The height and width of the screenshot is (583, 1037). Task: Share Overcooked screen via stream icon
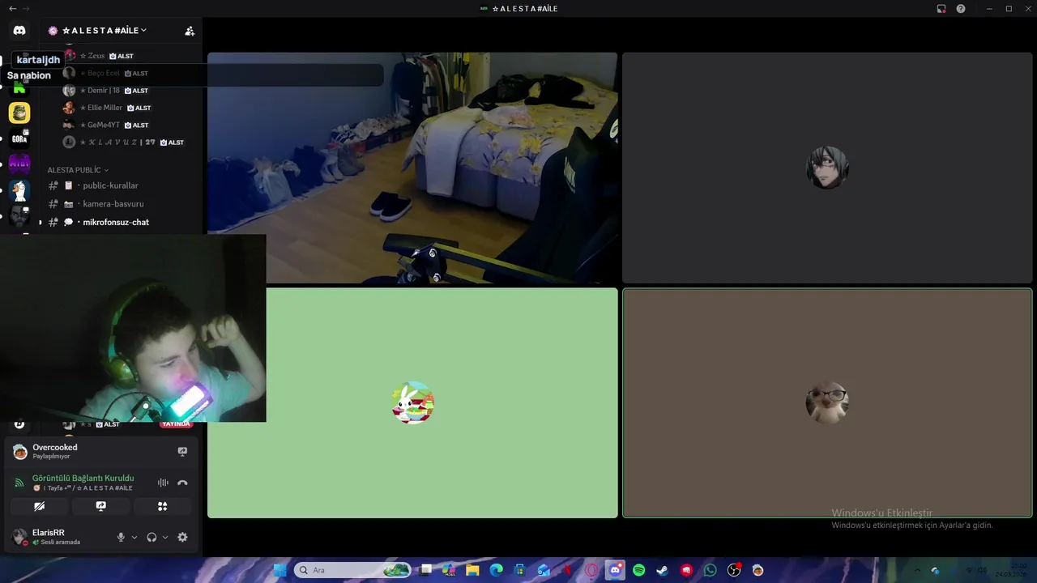182,451
